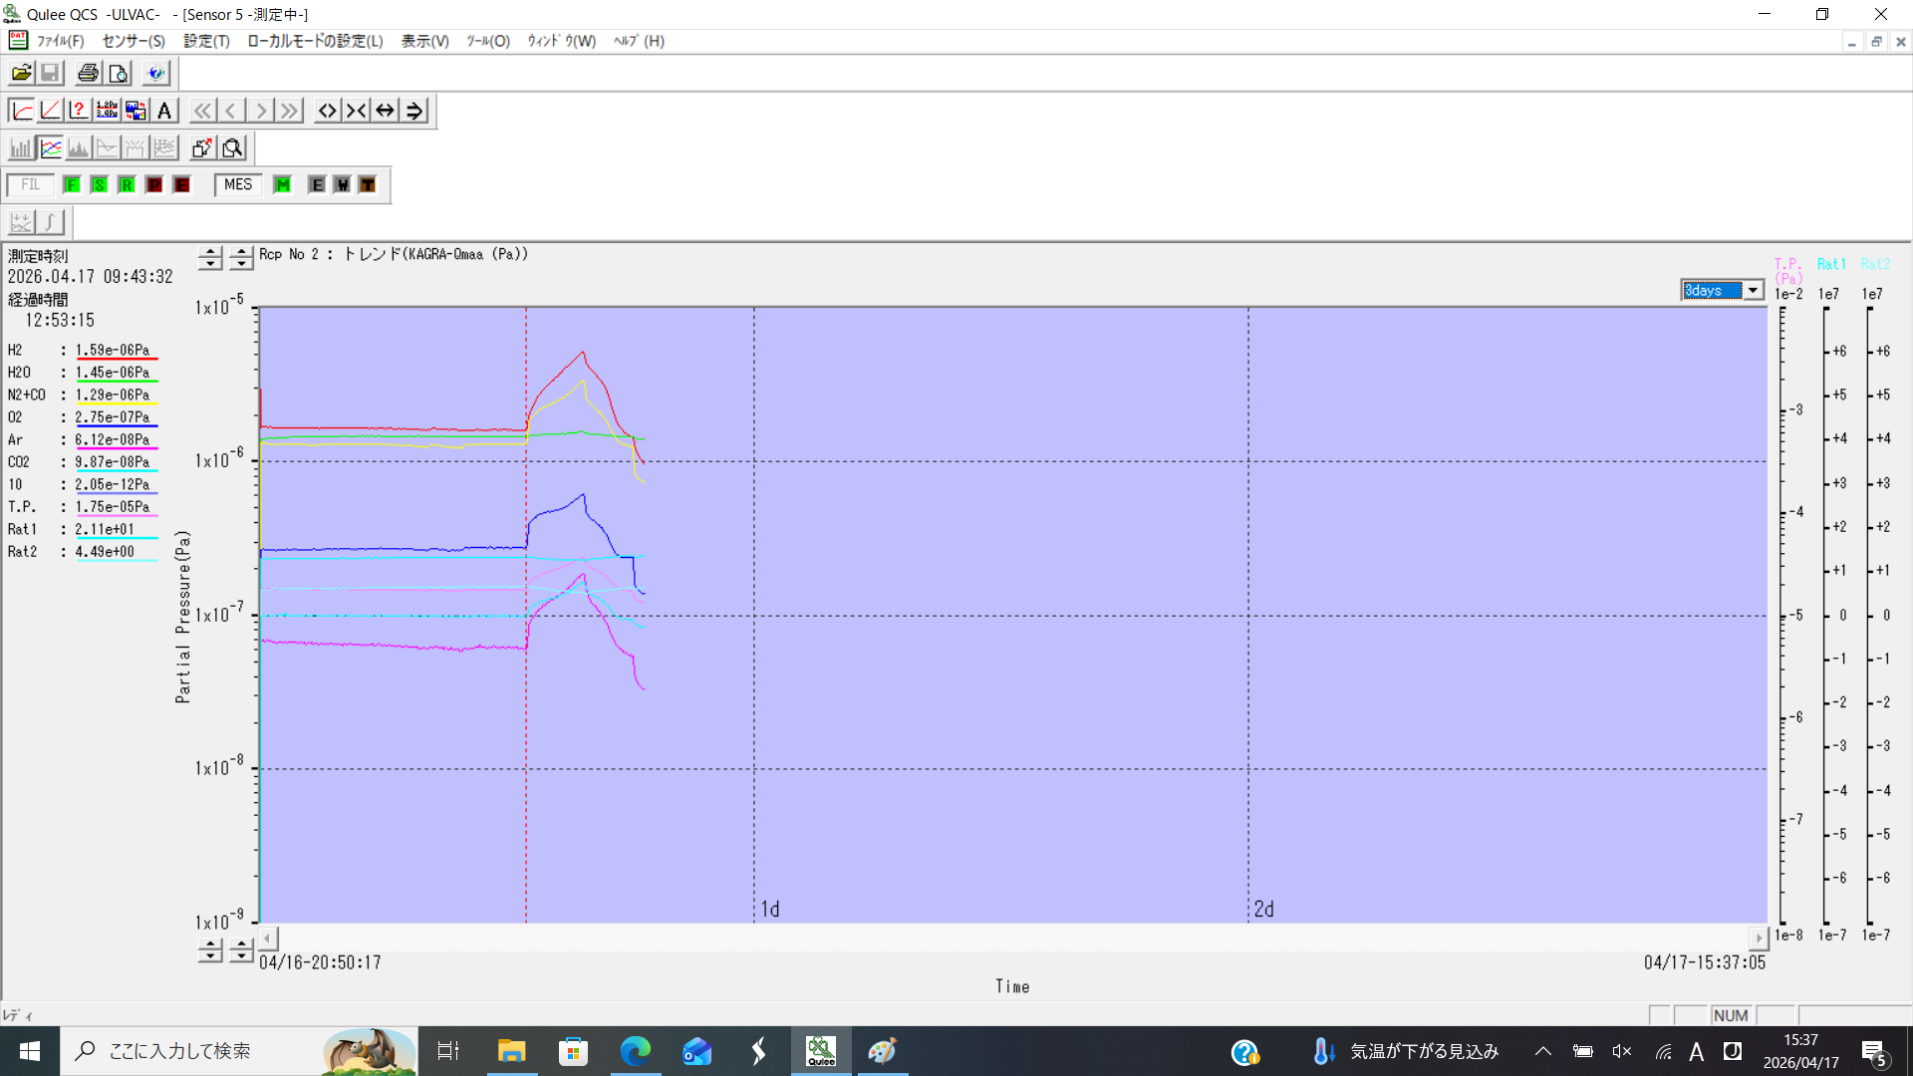1913x1076 pixels.
Task: Click the linear scale graph icon
Action: [50, 111]
